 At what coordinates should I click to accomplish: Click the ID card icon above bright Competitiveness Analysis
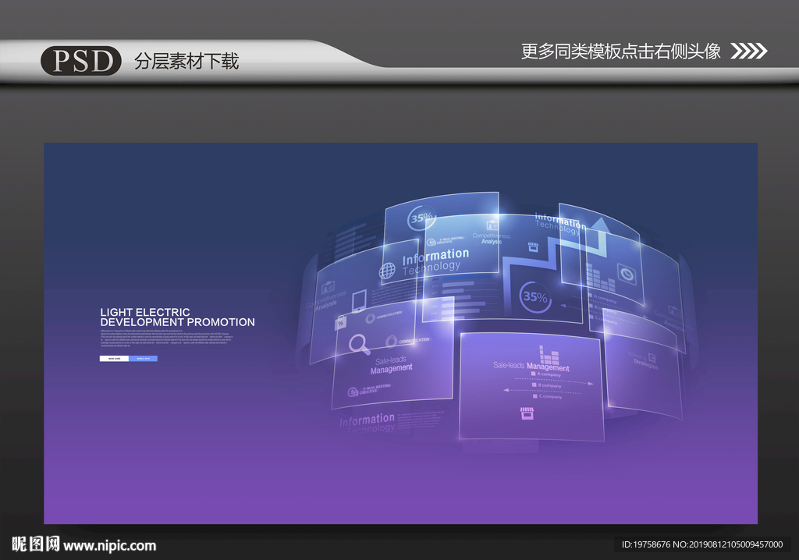[492, 225]
